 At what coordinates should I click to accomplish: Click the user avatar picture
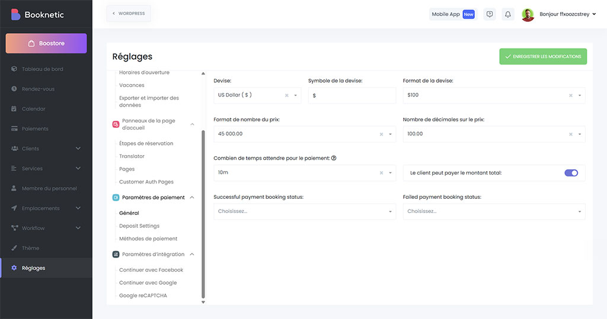[528, 14]
